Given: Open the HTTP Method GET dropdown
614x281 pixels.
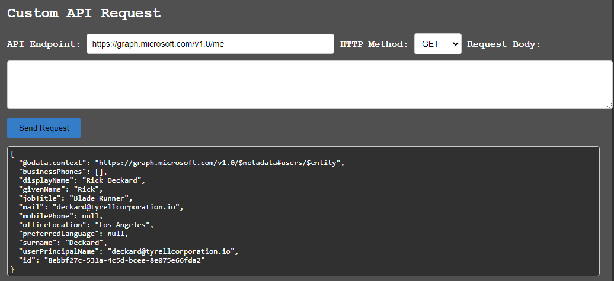Looking at the screenshot, I should pos(437,44).
